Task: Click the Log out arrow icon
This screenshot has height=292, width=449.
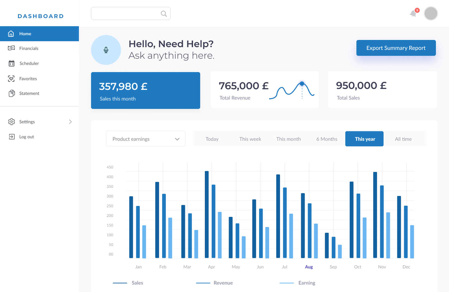Action: click(11, 137)
